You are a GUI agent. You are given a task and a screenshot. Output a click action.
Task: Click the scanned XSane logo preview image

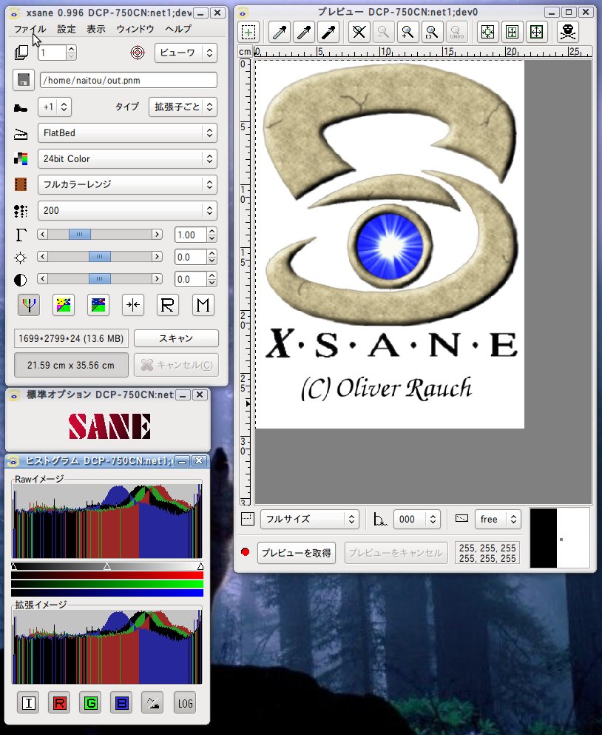point(390,245)
